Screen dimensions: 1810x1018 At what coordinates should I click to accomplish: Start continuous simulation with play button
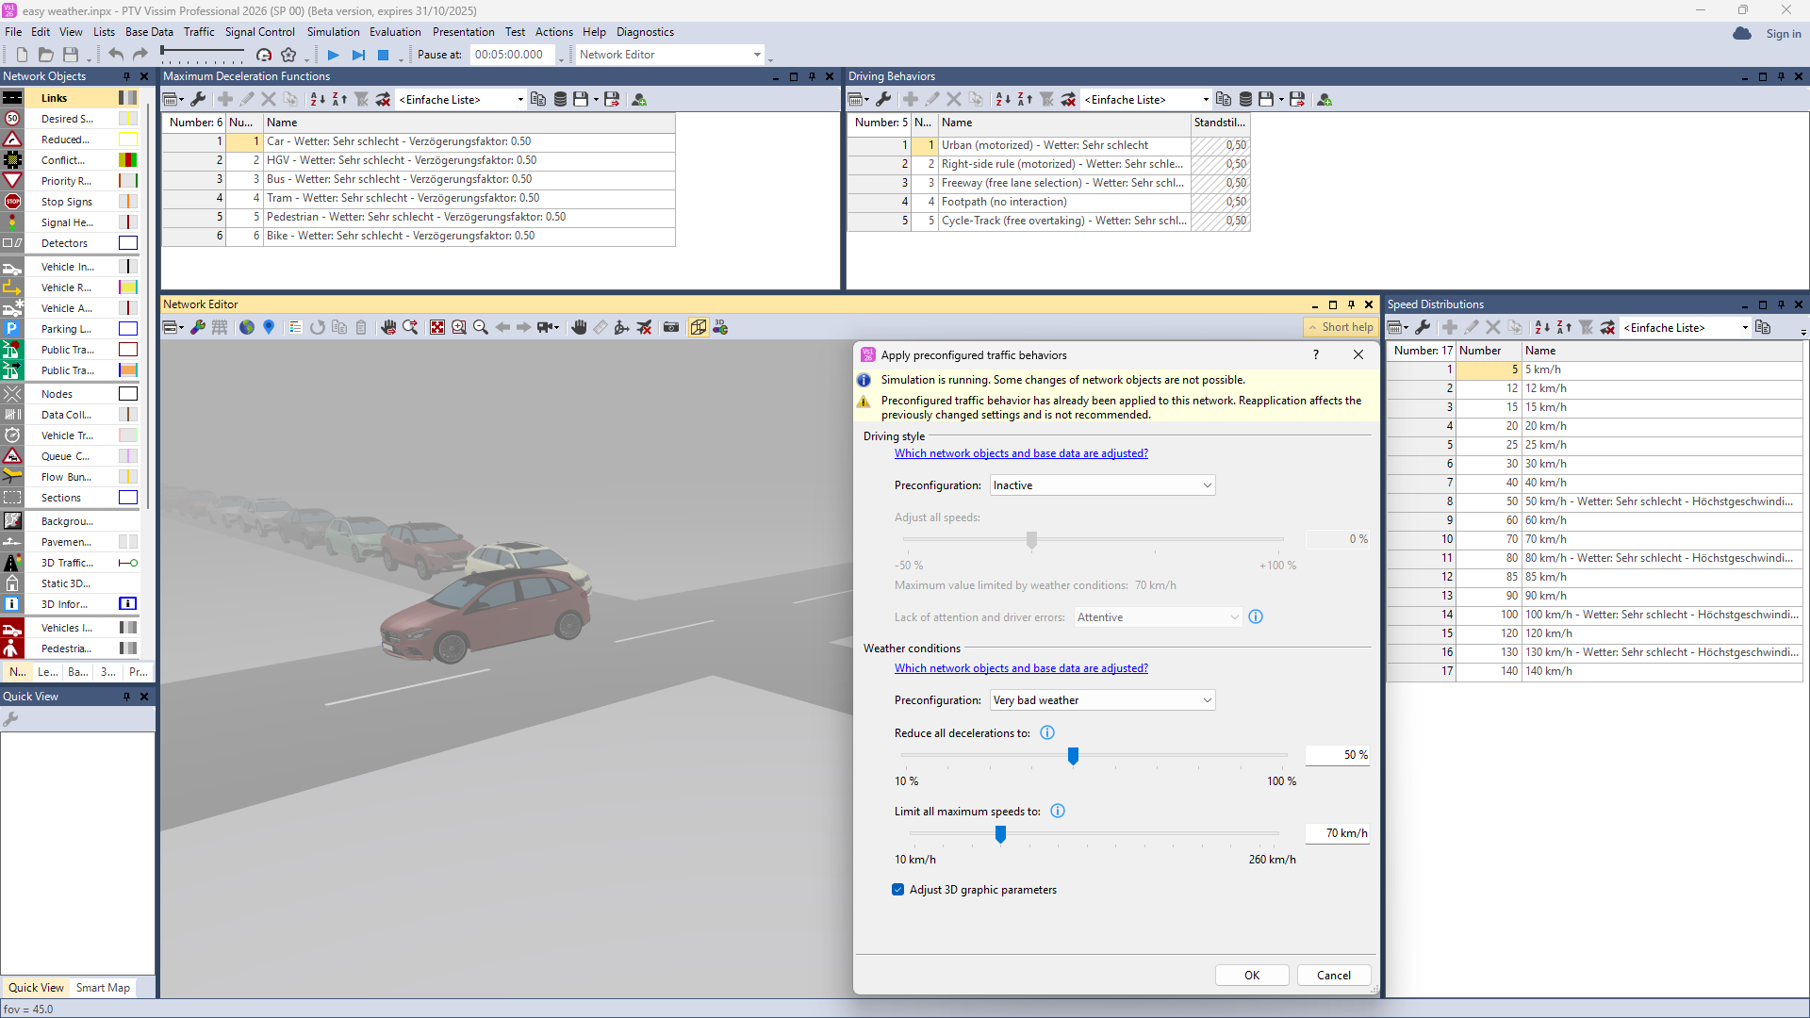point(333,55)
